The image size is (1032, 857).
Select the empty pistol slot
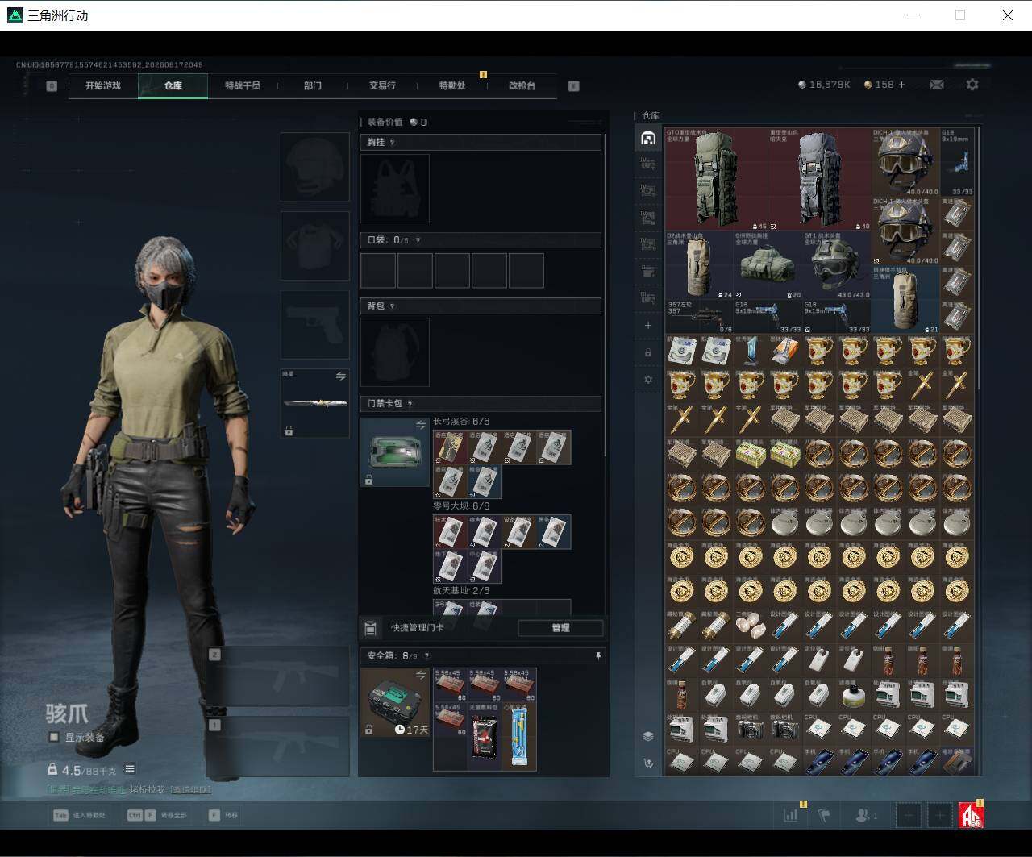315,325
